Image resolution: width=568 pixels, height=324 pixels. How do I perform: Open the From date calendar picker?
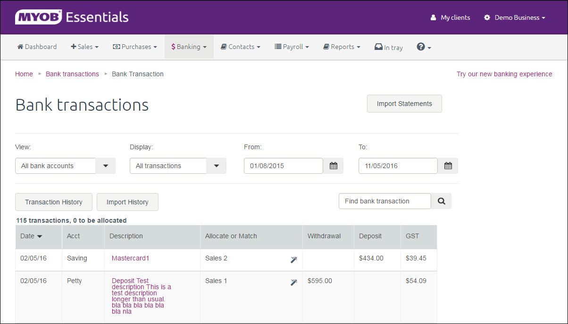click(x=334, y=166)
